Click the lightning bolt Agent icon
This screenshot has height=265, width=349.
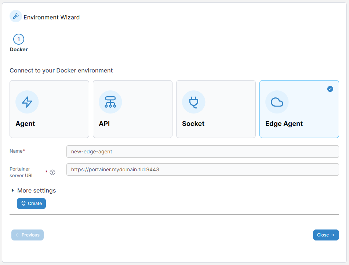pos(27,102)
